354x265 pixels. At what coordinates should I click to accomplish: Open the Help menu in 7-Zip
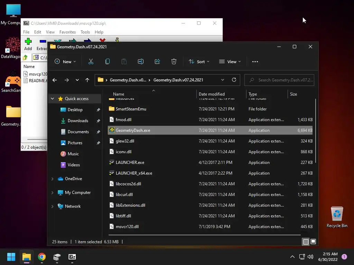pyautogui.click(x=99, y=32)
